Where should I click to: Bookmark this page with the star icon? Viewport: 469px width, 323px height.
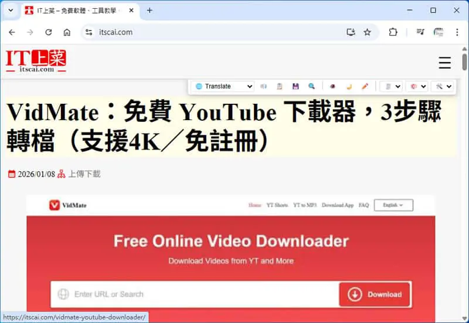(x=368, y=32)
